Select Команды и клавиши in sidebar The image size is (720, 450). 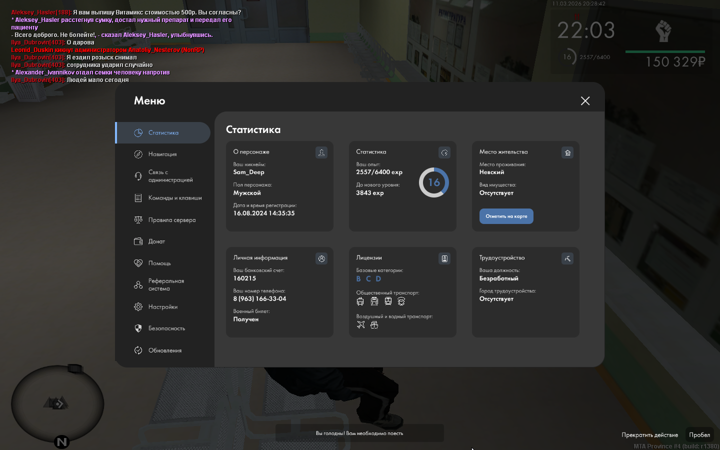point(174,198)
